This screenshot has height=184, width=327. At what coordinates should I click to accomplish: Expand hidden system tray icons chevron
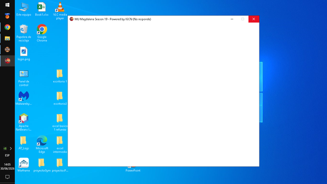pyautogui.click(x=11, y=149)
